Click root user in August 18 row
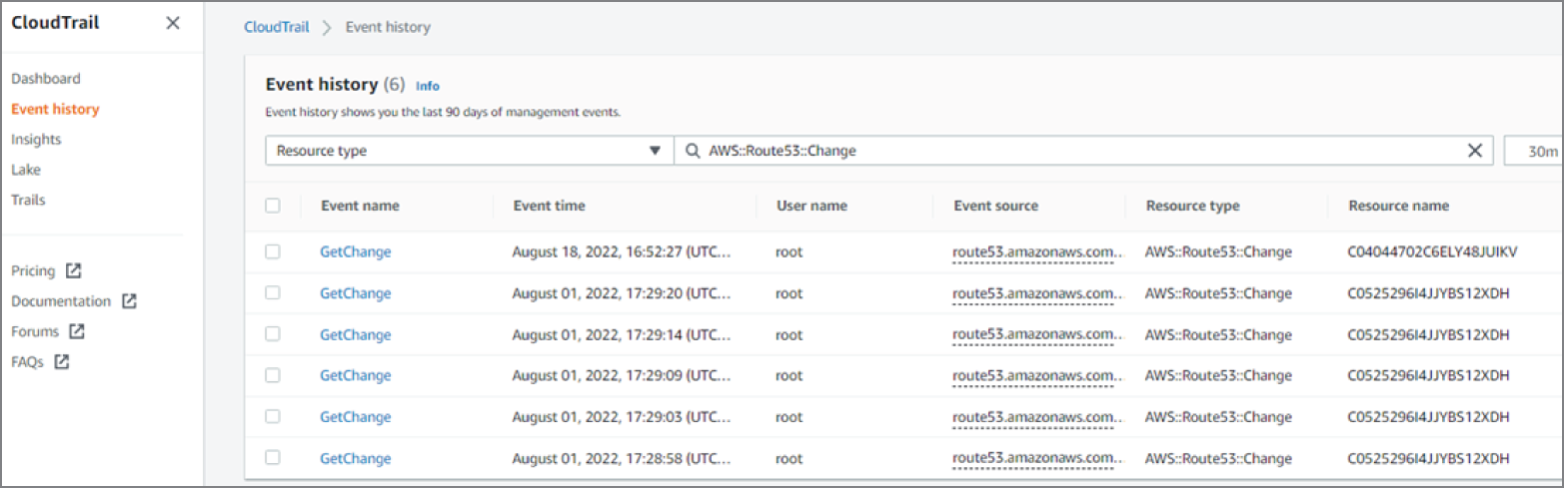Viewport: 1564px width, 488px height. tap(789, 251)
